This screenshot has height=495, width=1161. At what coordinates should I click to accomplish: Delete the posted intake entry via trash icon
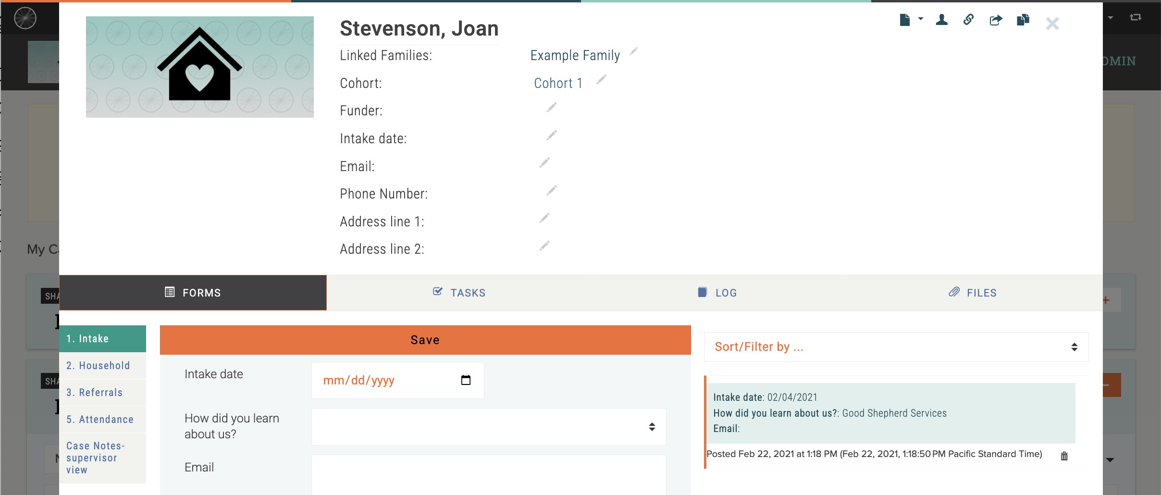[x=1063, y=456]
